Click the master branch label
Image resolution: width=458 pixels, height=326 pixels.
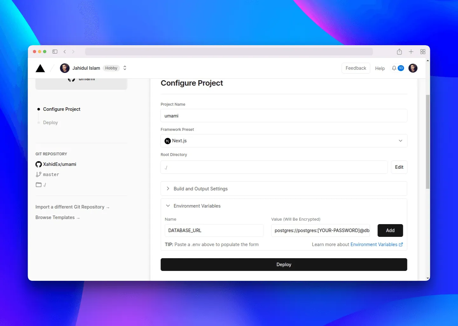(51, 174)
